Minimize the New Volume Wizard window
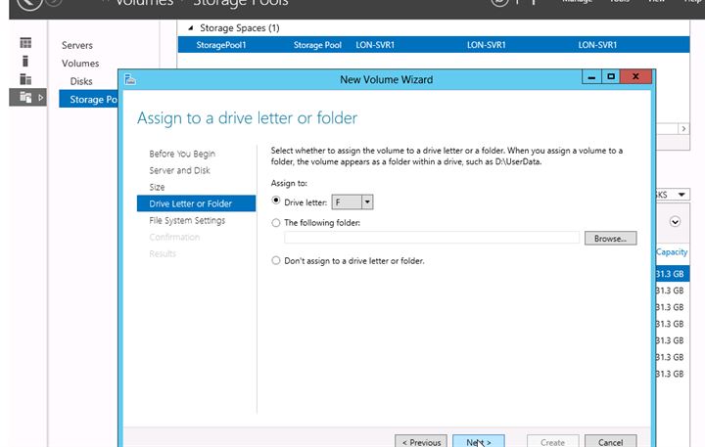Image resolution: width=705 pixels, height=447 pixels. 591,77
